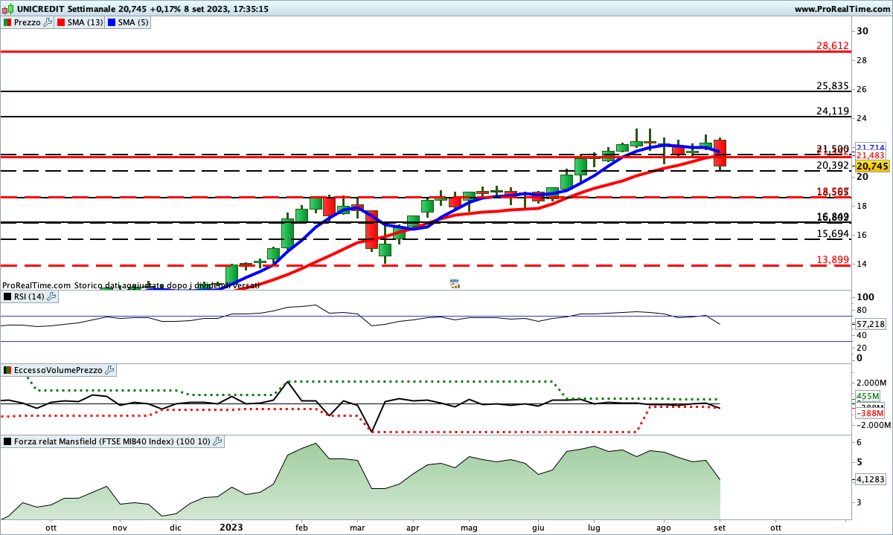
Task: Click the 24,119 level label
Action: pos(833,111)
